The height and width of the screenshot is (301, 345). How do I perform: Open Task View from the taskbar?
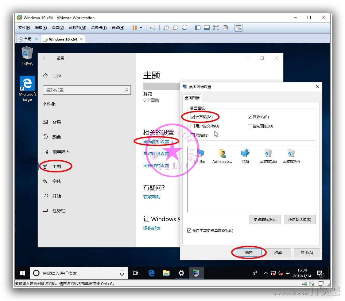tap(136, 273)
